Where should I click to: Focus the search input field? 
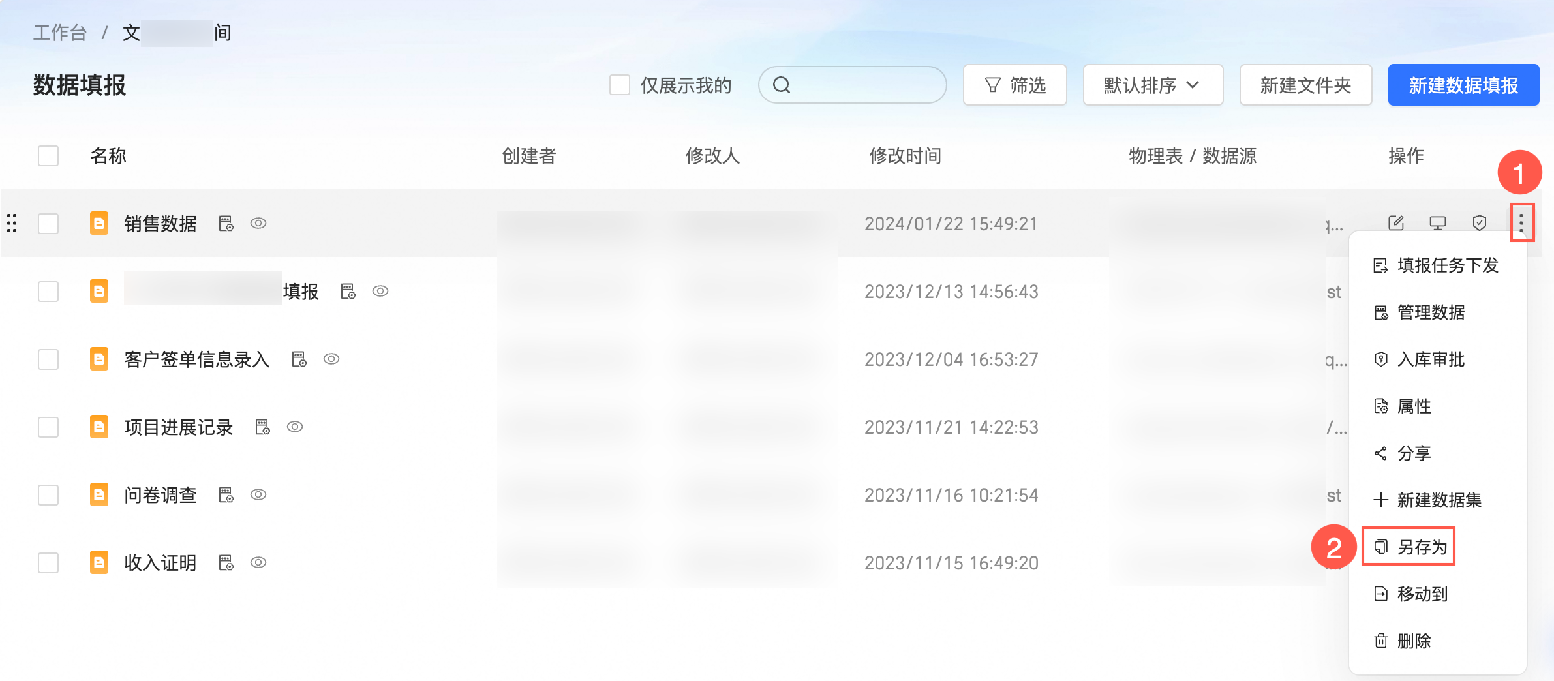852,85
